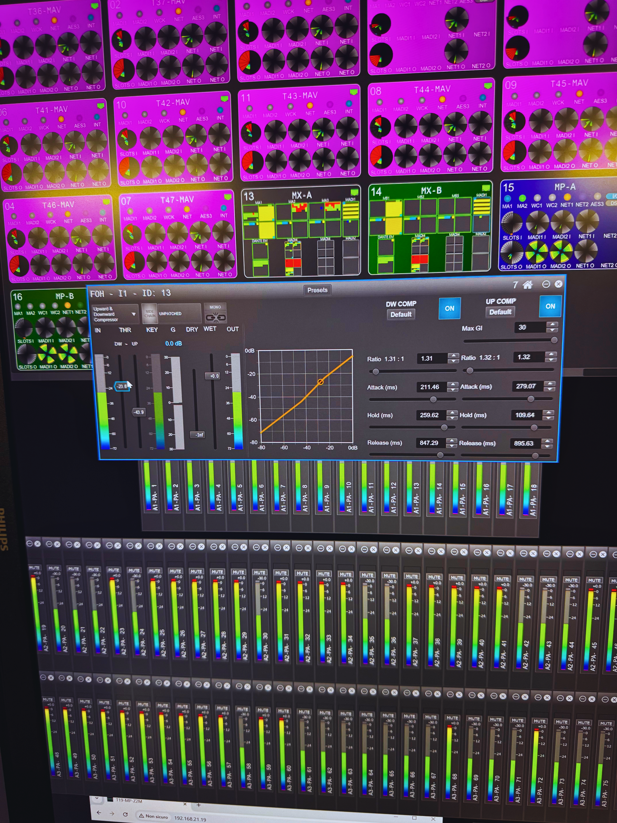Screen dimensions: 617x823
Task: Click the home icon in compressor window
Action: (527, 285)
